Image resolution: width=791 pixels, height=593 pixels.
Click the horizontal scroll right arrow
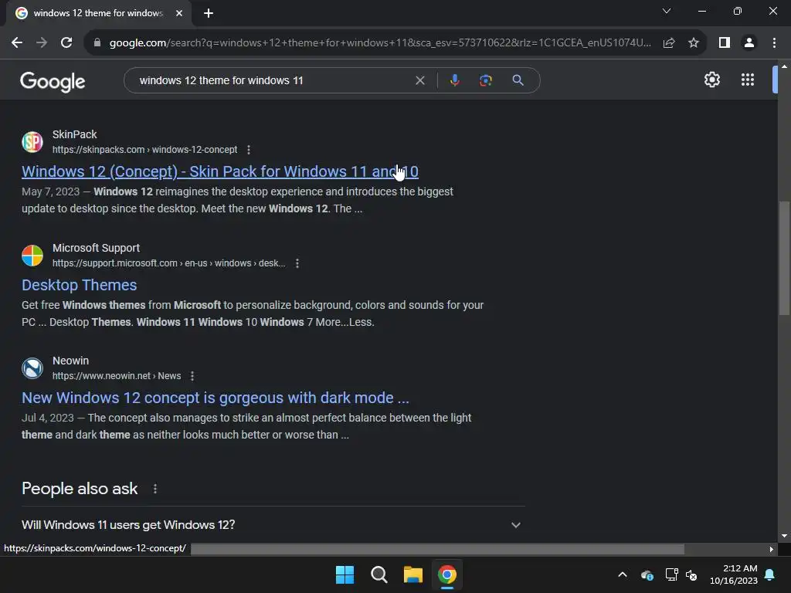(772, 549)
